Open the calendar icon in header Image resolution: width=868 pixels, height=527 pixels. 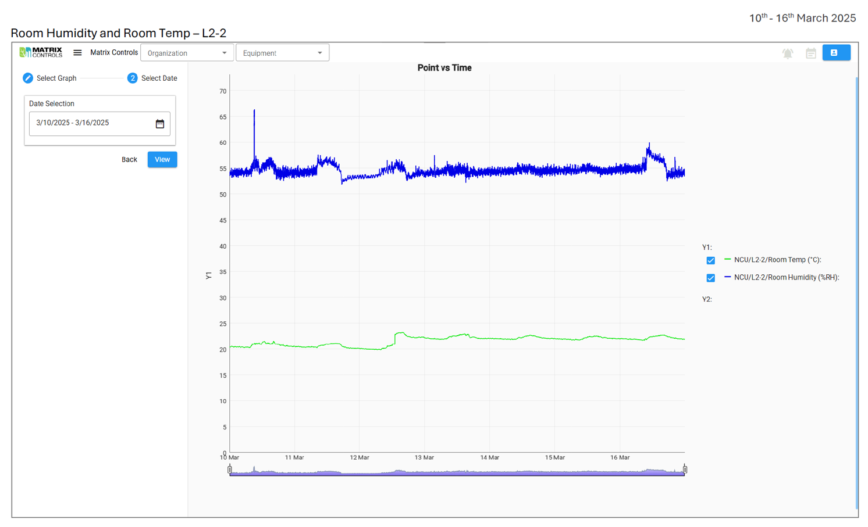(x=811, y=53)
